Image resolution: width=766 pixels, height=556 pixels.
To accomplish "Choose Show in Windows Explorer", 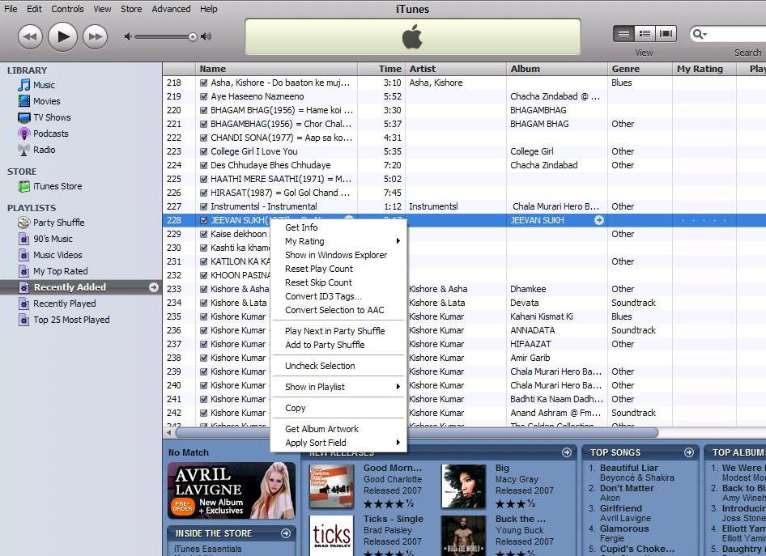I will pyautogui.click(x=336, y=255).
